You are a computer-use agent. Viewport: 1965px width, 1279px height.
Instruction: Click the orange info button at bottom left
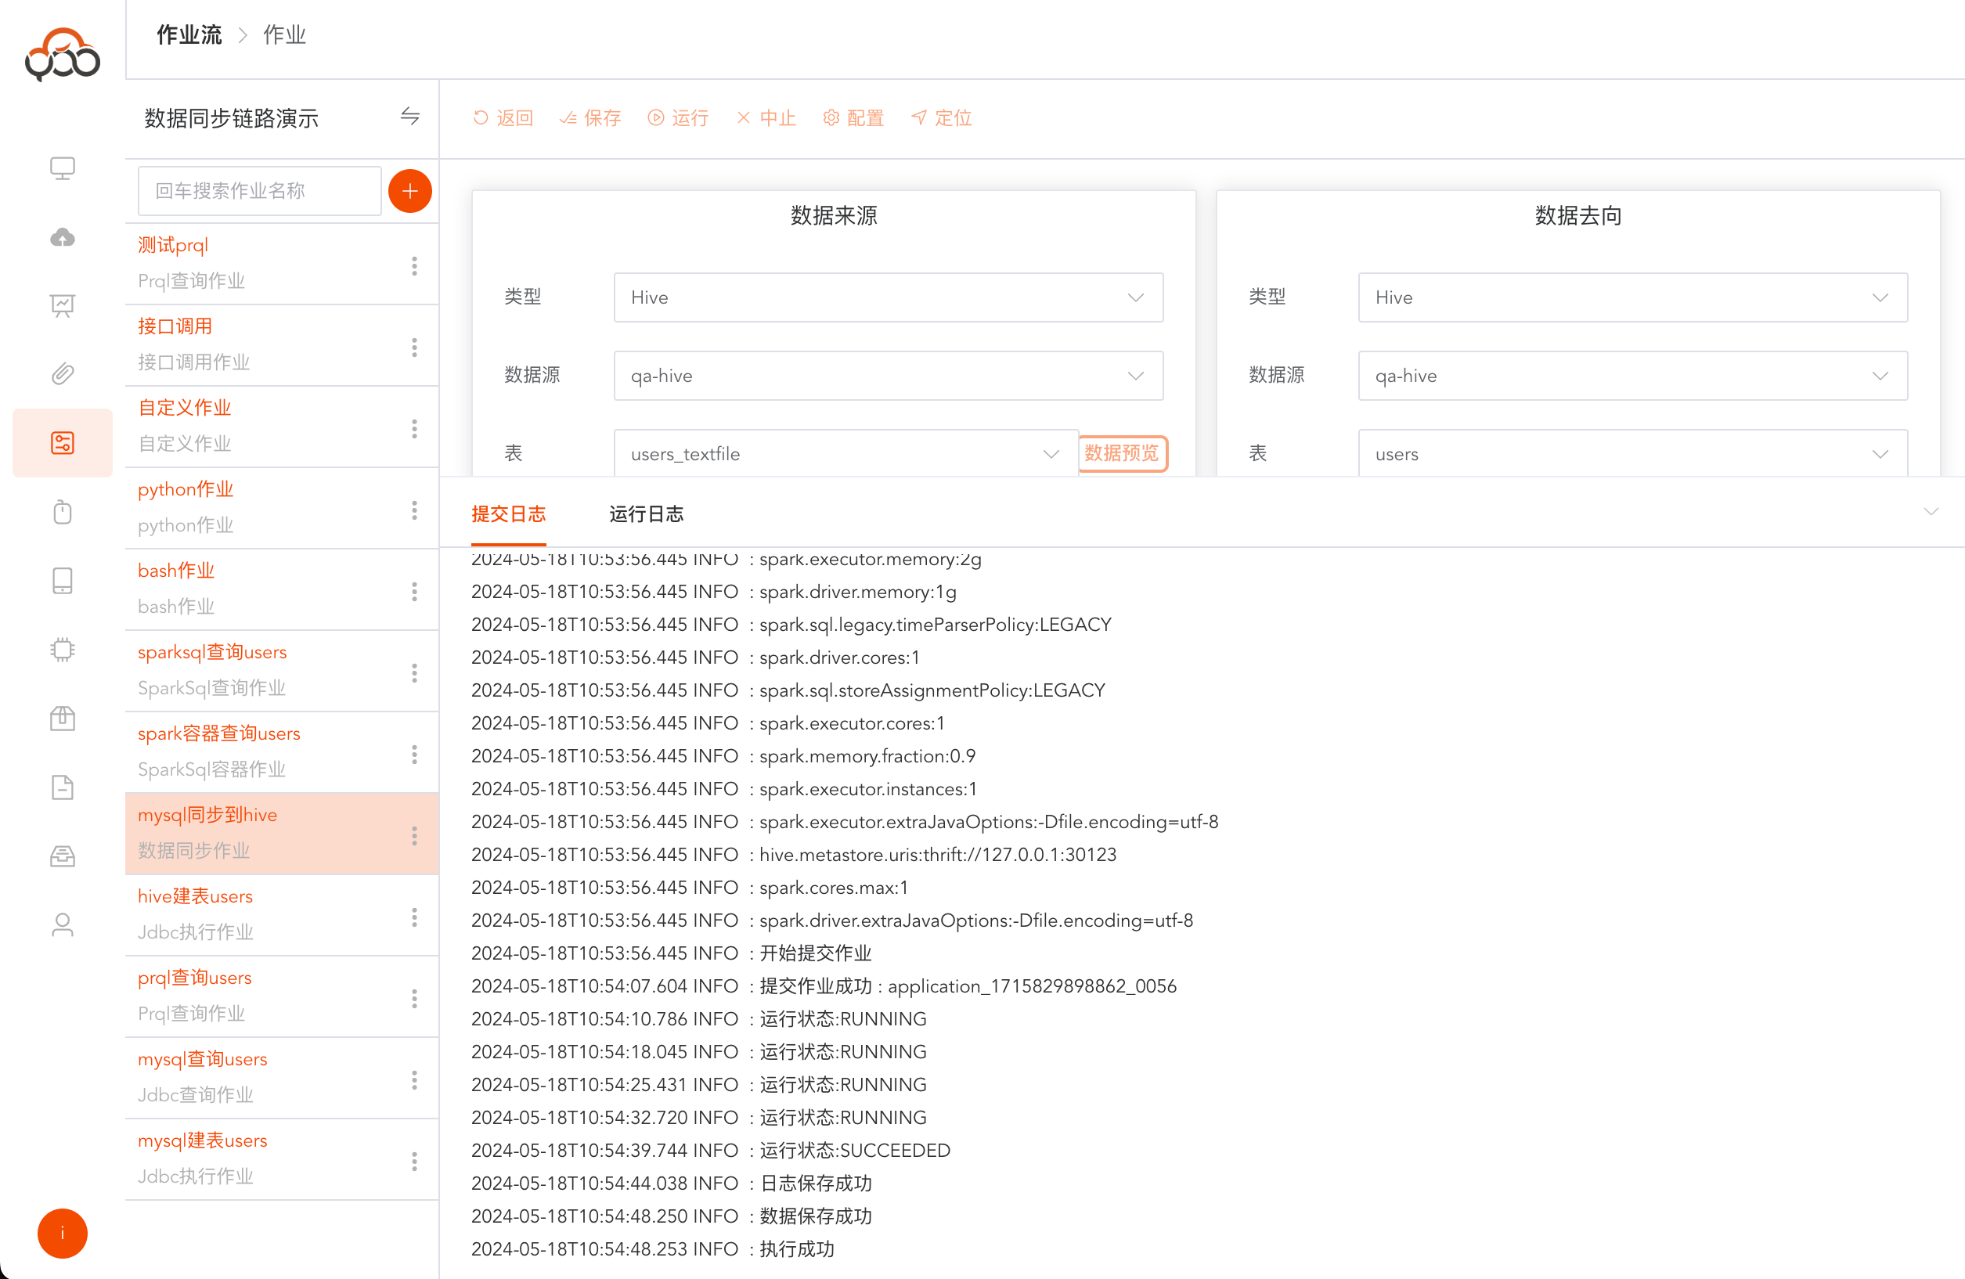62,1233
